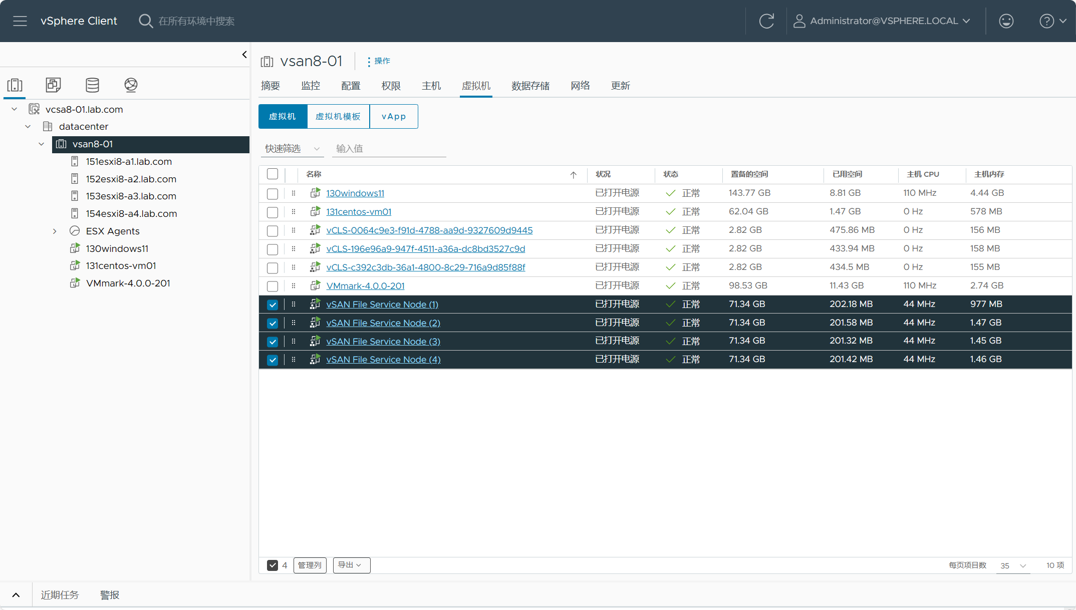Open the 导出 export dropdown
Screen dimensions: 1076x610
(352, 565)
